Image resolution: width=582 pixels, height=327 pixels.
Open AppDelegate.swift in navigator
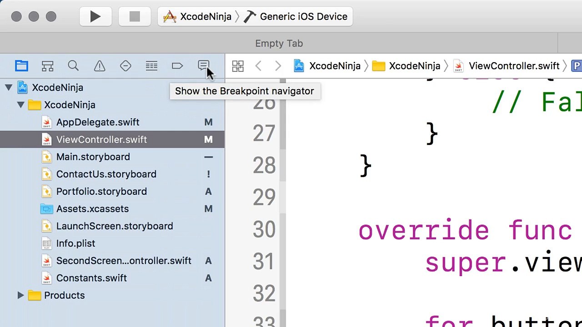point(98,122)
